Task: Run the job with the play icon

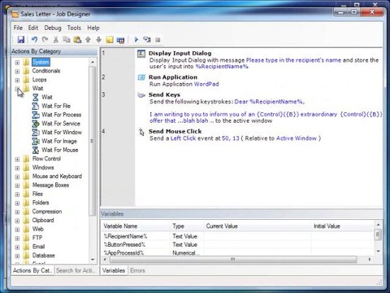Action: click(136, 40)
